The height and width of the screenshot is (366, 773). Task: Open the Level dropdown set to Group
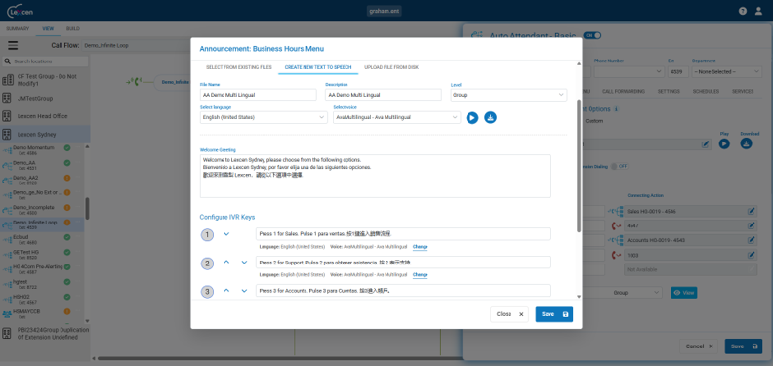(x=509, y=95)
